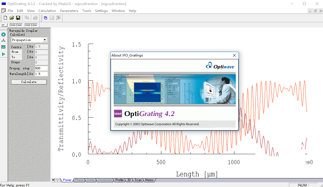The image size is (323, 187).
Task: Close the About IFO_Gratings dialog
Action: (234, 55)
